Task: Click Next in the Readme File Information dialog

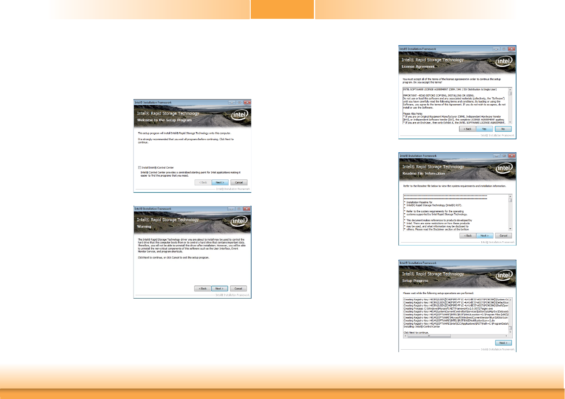Action: click(x=485, y=235)
